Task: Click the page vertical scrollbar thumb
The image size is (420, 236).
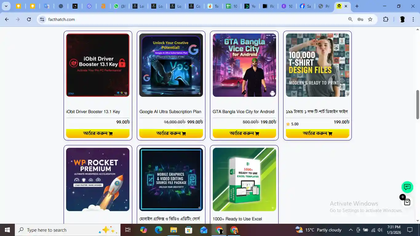Action: point(418,104)
